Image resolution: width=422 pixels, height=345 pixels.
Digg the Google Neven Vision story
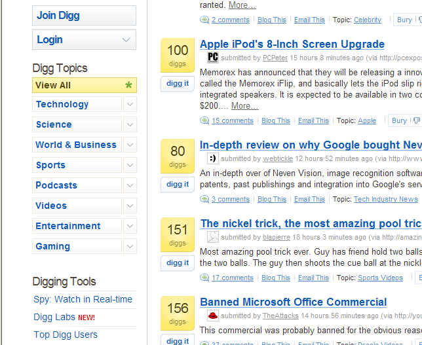[x=178, y=185]
